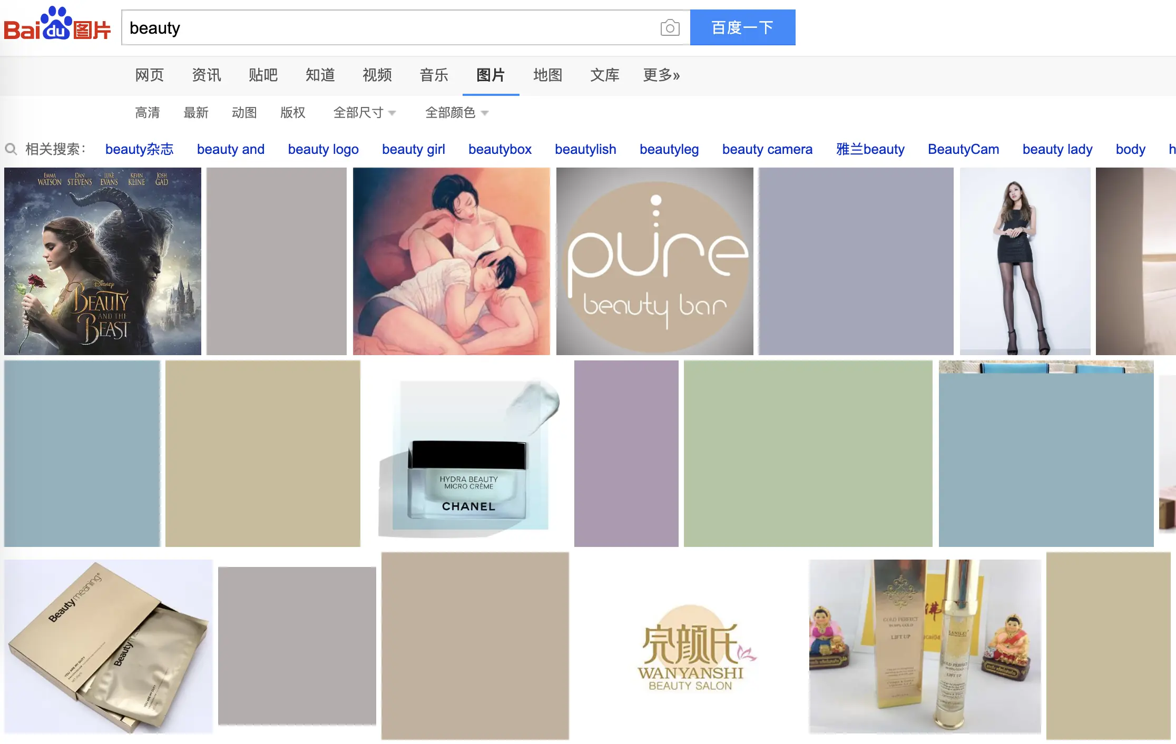Expand the 全部颜色 color dropdown
Screen dimensions: 1176x744
coord(456,113)
